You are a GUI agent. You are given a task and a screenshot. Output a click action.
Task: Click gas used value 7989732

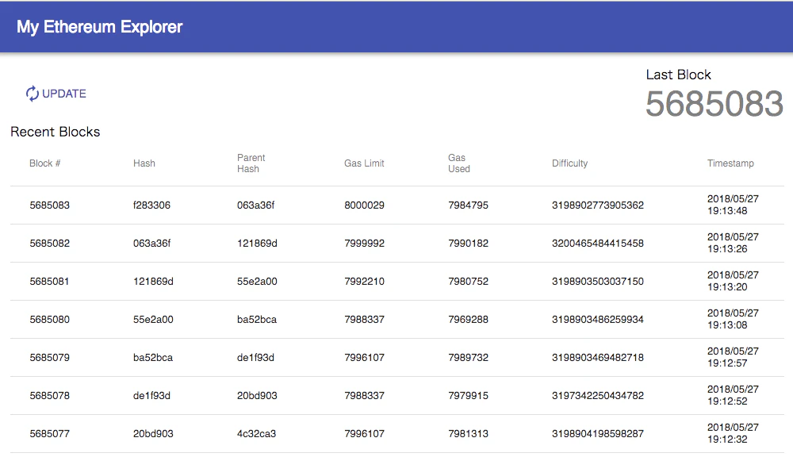(469, 357)
